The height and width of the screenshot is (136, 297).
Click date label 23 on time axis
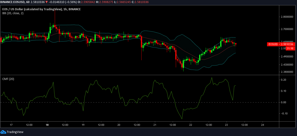[x=227, y=125]
